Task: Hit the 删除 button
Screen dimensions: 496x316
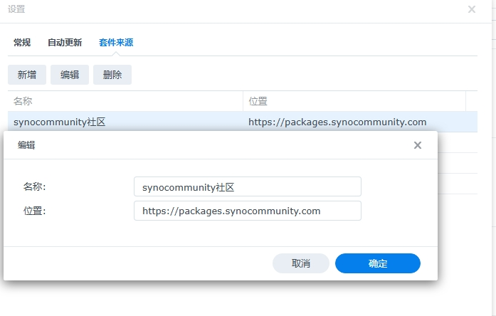Action: click(x=112, y=75)
